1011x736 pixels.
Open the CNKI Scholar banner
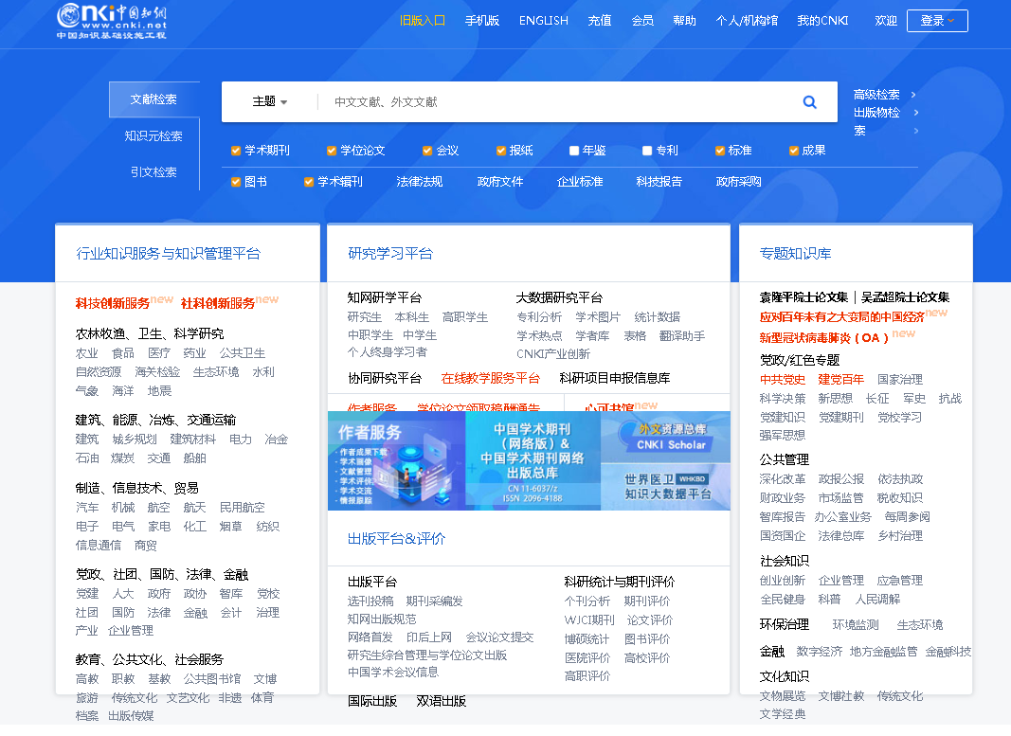tap(665, 437)
